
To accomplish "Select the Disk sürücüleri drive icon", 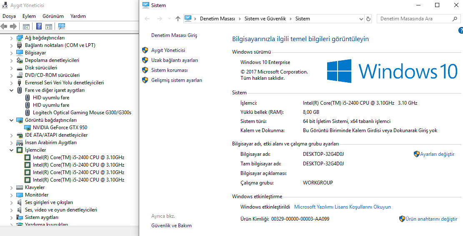I will pos(20,68).
